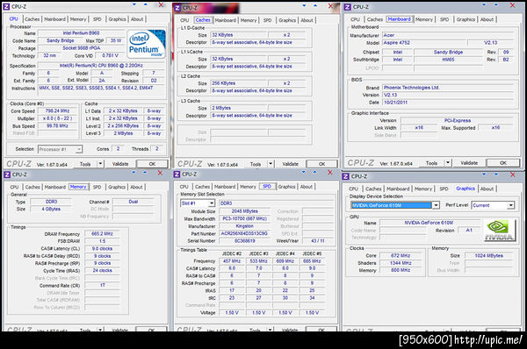
Task: Click Tools button in the Mainboard-tab window
Action: tap(431, 163)
